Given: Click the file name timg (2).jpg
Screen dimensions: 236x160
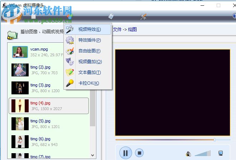Looking at the screenshot, I should tap(40, 67).
